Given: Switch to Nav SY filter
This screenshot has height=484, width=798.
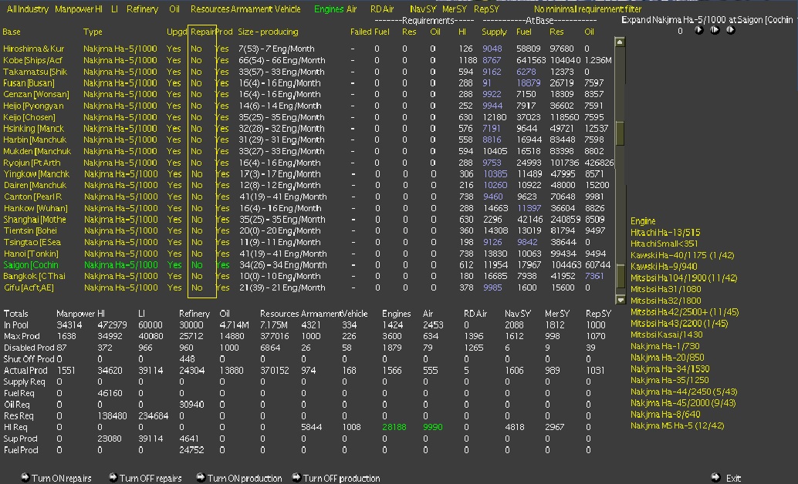Looking at the screenshot, I should (423, 9).
